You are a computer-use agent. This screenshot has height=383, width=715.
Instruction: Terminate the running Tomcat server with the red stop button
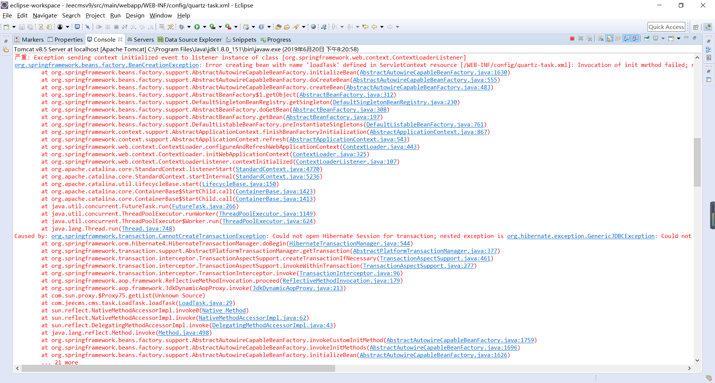pyautogui.click(x=572, y=39)
